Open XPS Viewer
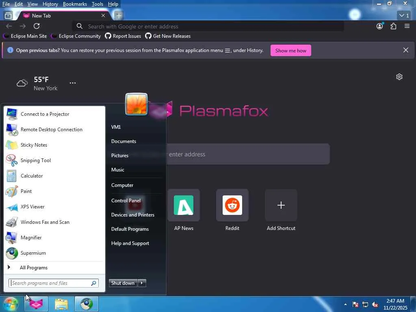 coord(54,207)
